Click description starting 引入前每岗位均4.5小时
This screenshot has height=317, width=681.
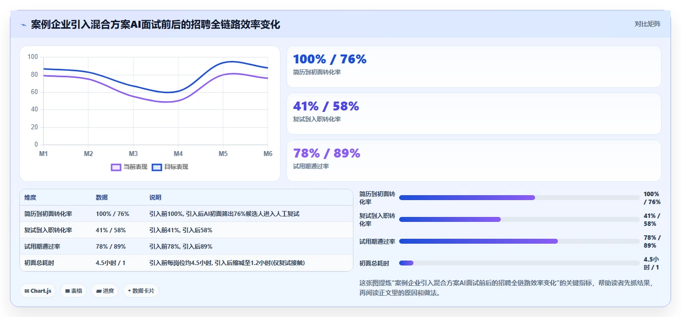pos(227,263)
